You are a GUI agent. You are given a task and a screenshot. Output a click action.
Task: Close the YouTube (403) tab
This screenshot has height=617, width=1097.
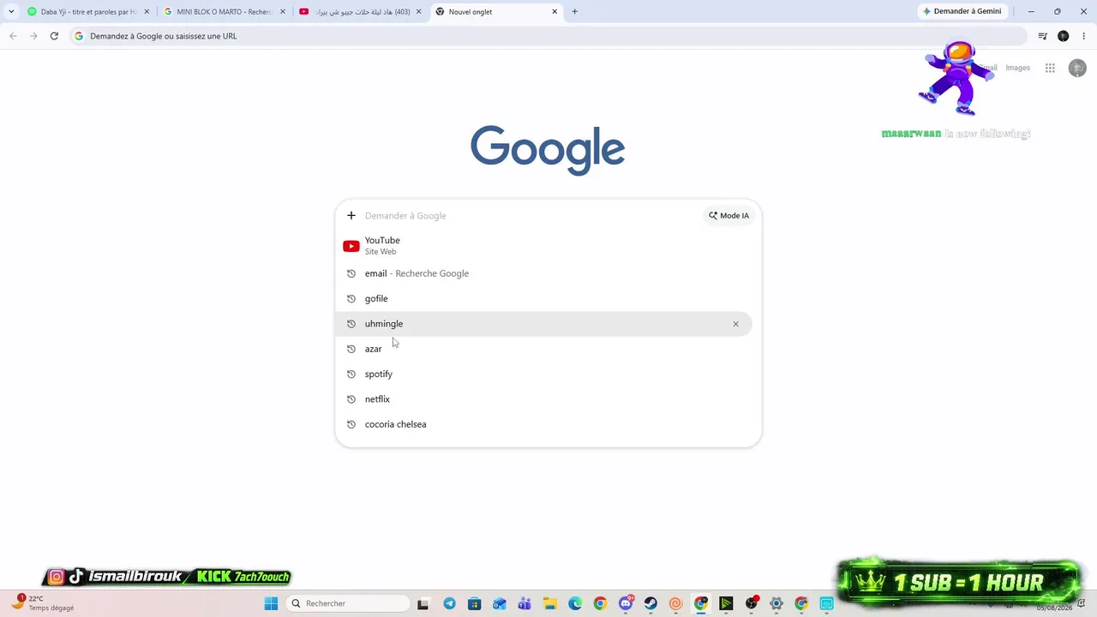click(x=418, y=12)
